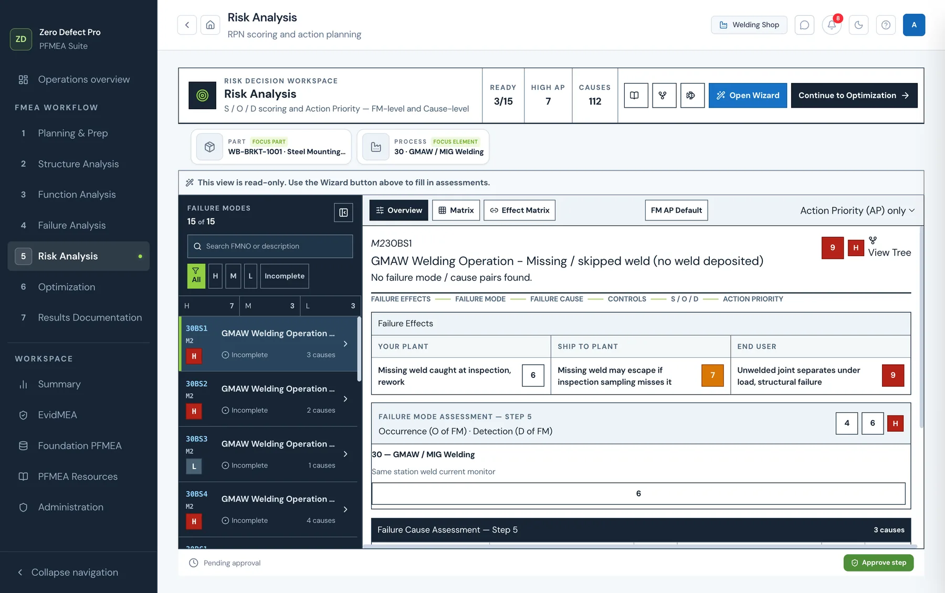Click the H count 7 summary cell
945x593 pixels.
tap(209, 306)
